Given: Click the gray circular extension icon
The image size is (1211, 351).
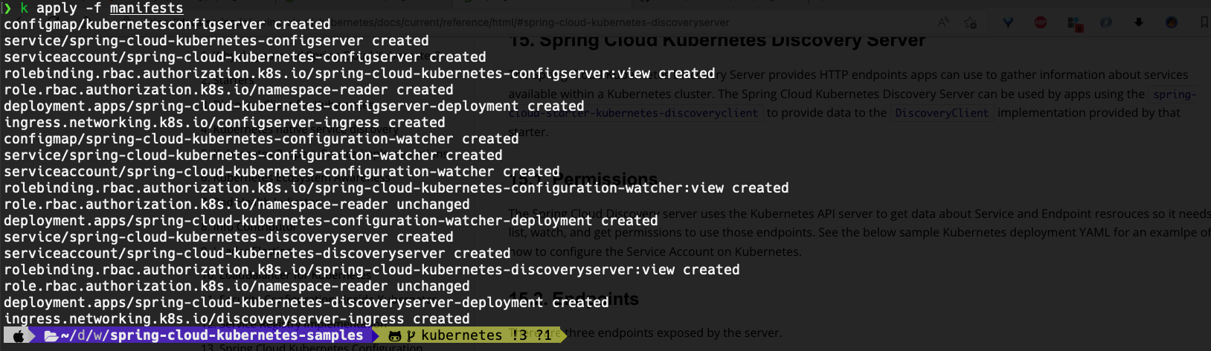Looking at the screenshot, I should [1106, 23].
